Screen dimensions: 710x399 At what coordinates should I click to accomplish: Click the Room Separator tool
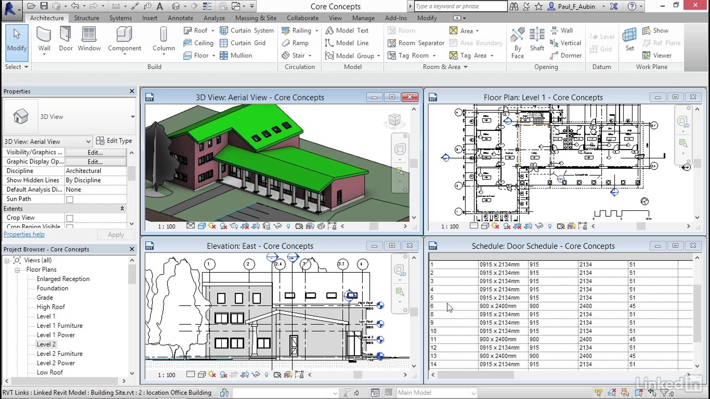tap(416, 43)
